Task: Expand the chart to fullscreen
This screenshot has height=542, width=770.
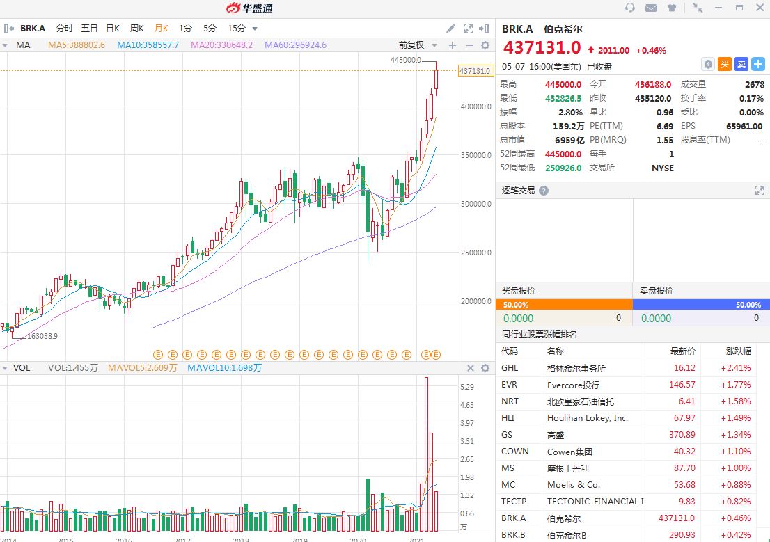Action: click(x=469, y=29)
